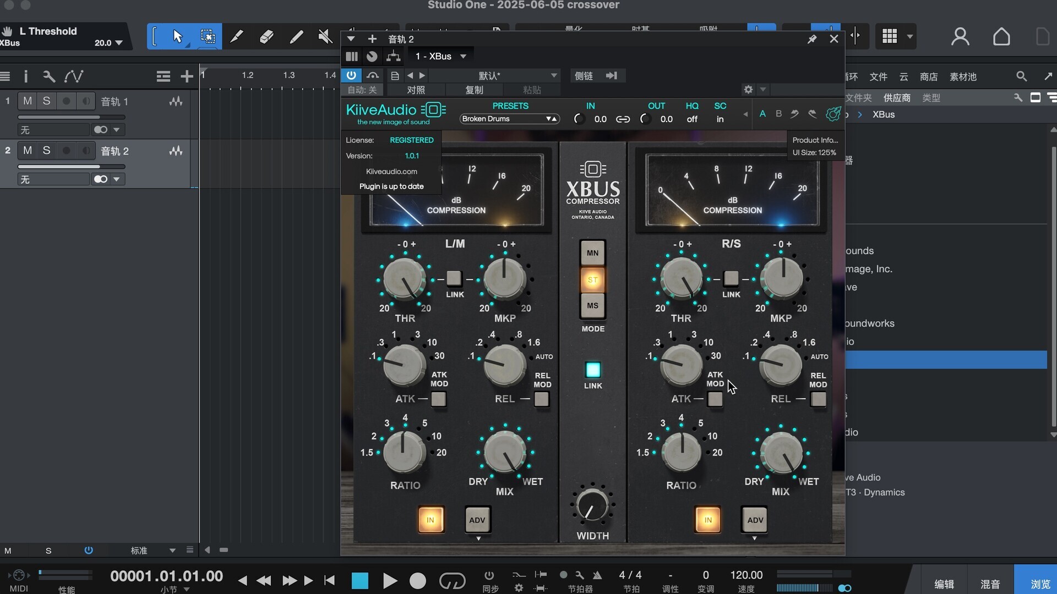Select the Split (knife) tool
The height and width of the screenshot is (594, 1057).
[237, 37]
